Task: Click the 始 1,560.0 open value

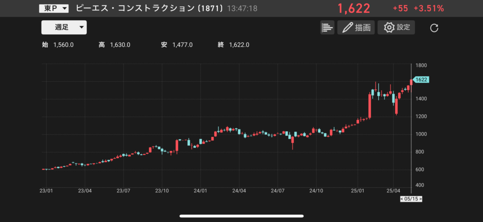Action: [x=58, y=45]
